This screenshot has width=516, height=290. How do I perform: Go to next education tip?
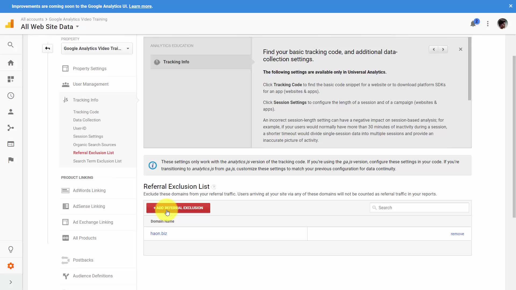click(443, 49)
